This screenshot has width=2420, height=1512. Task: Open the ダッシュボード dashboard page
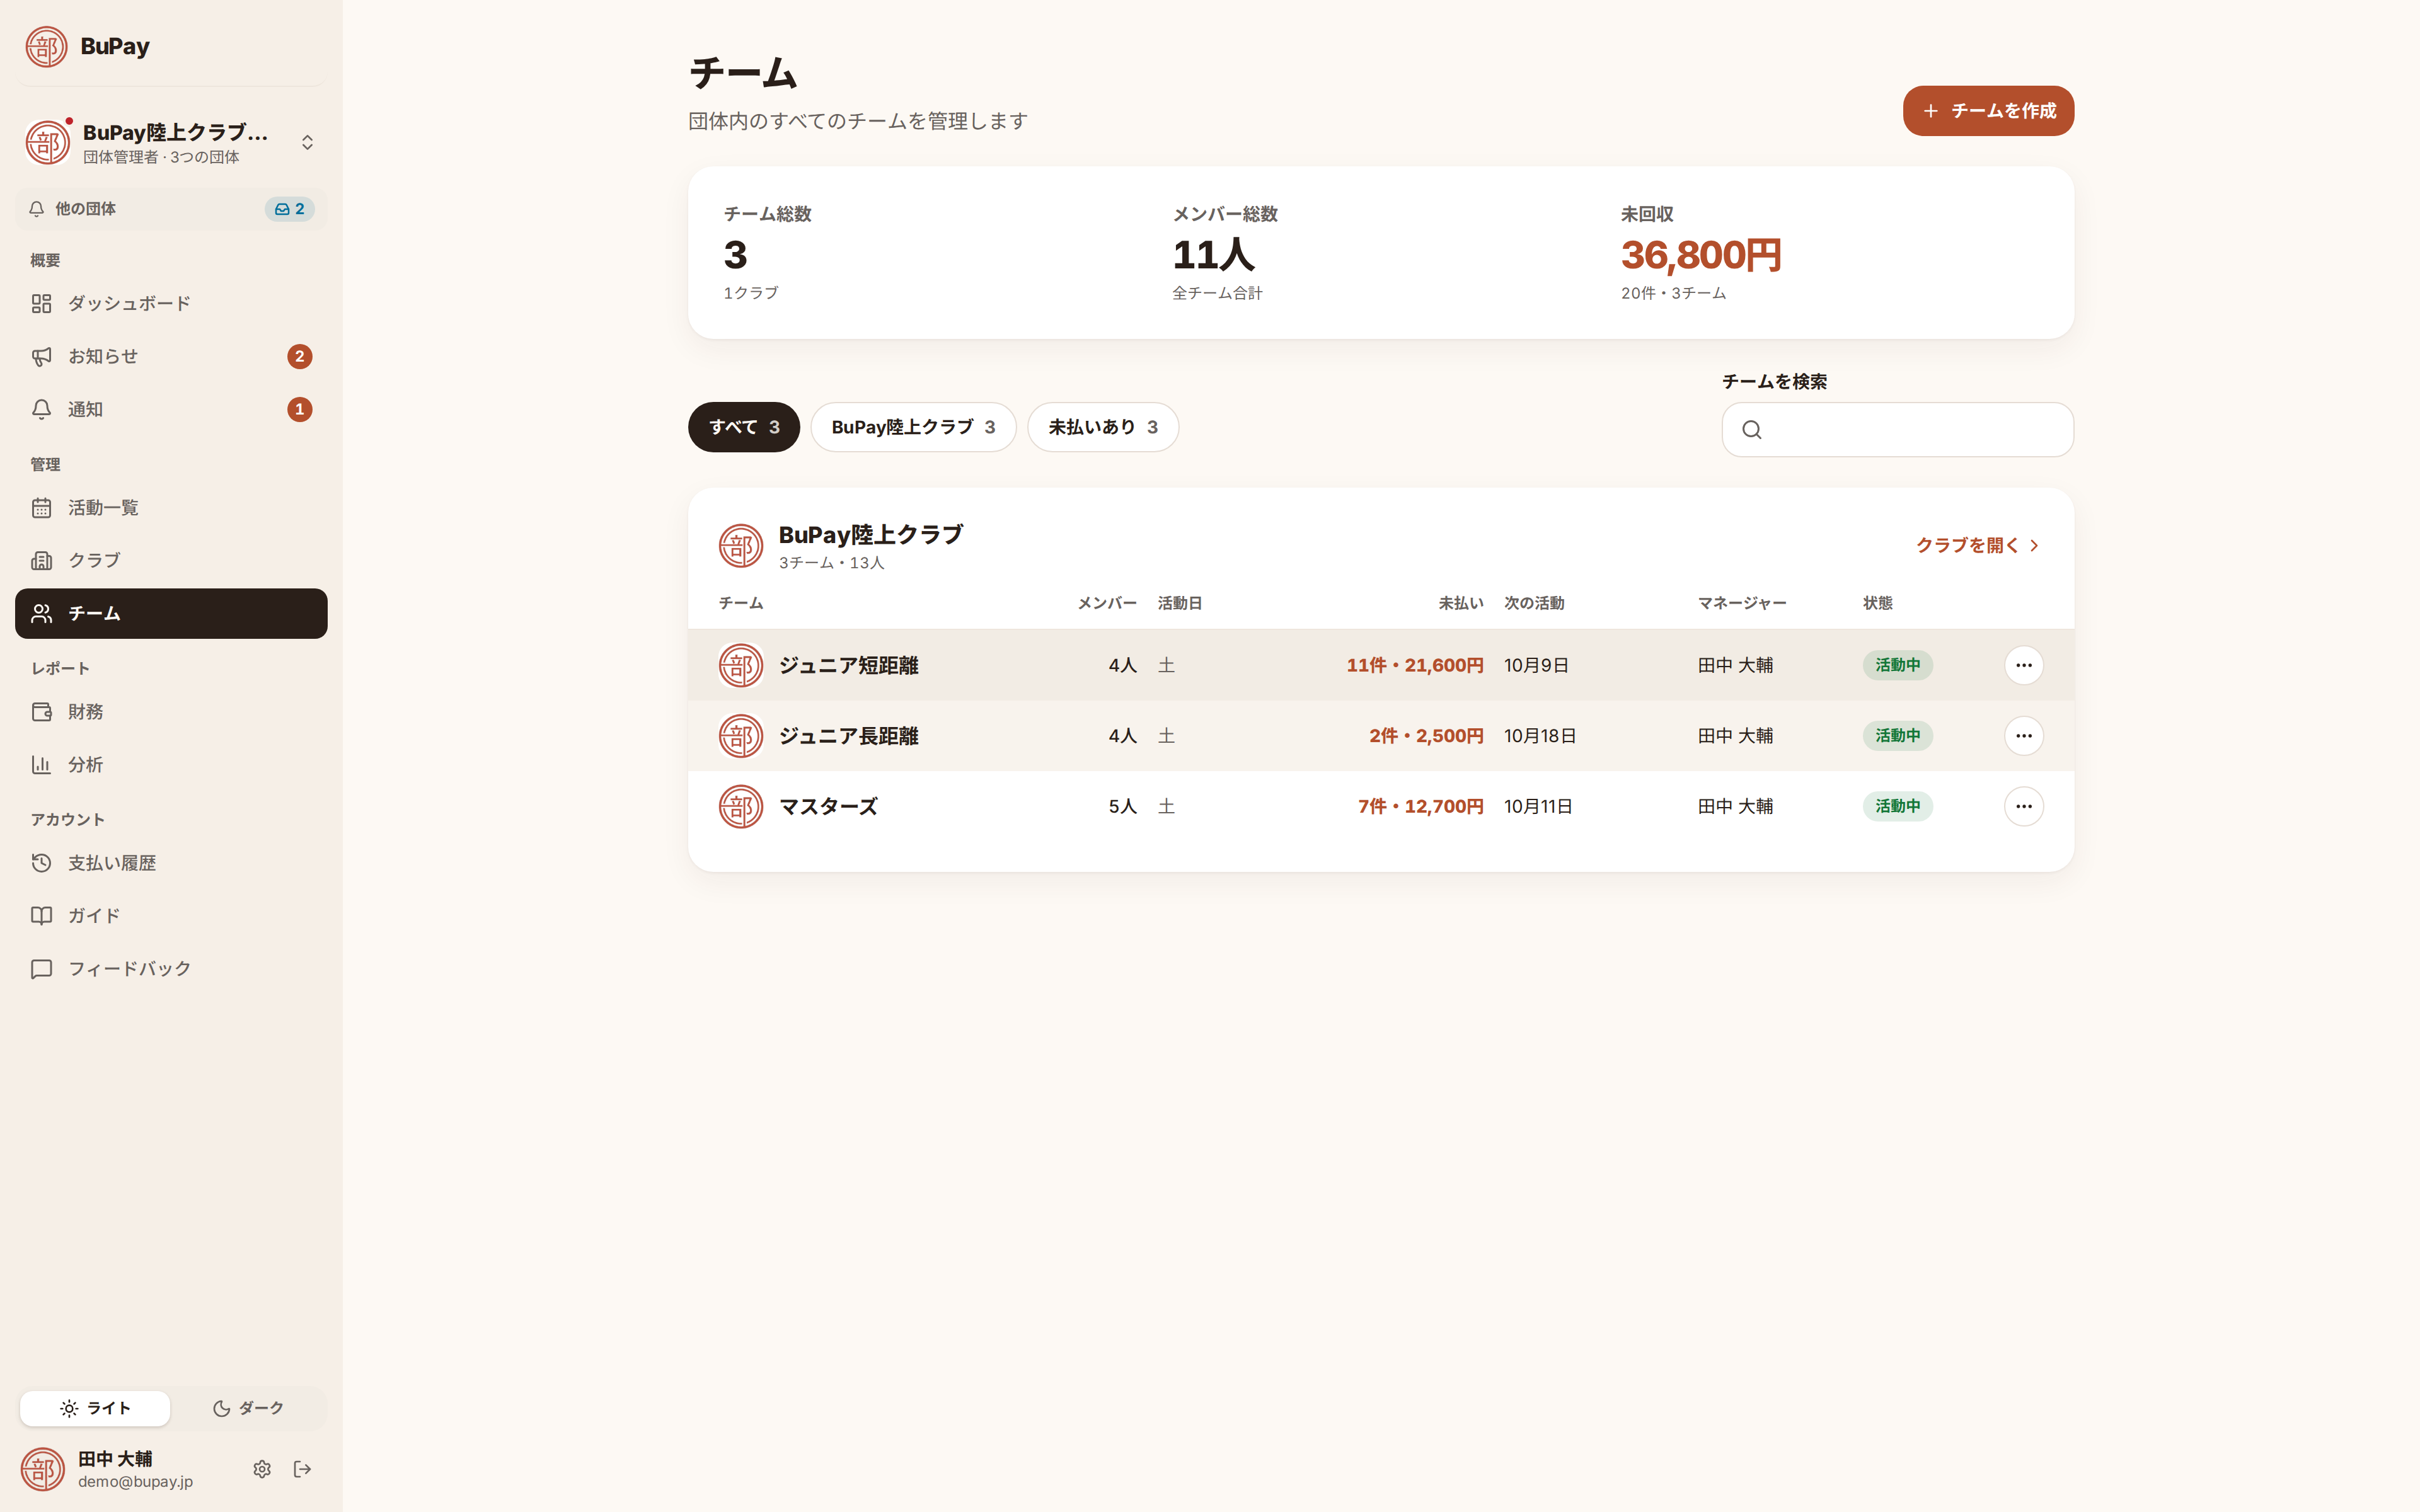[171, 303]
